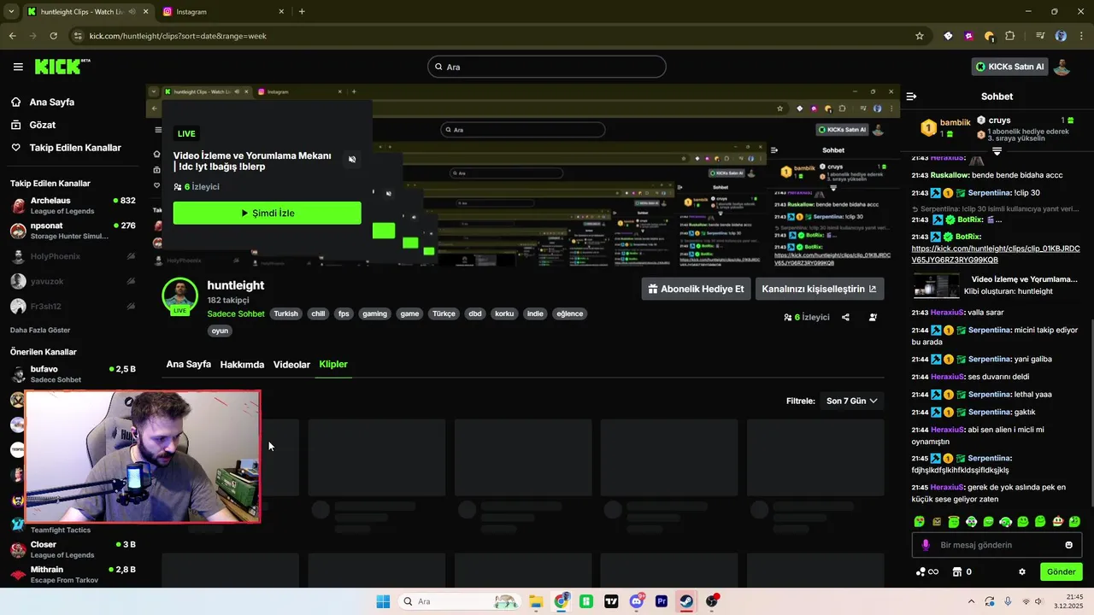The width and height of the screenshot is (1094, 615).
Task: Click the purple star extension icon
Action: click(968, 36)
